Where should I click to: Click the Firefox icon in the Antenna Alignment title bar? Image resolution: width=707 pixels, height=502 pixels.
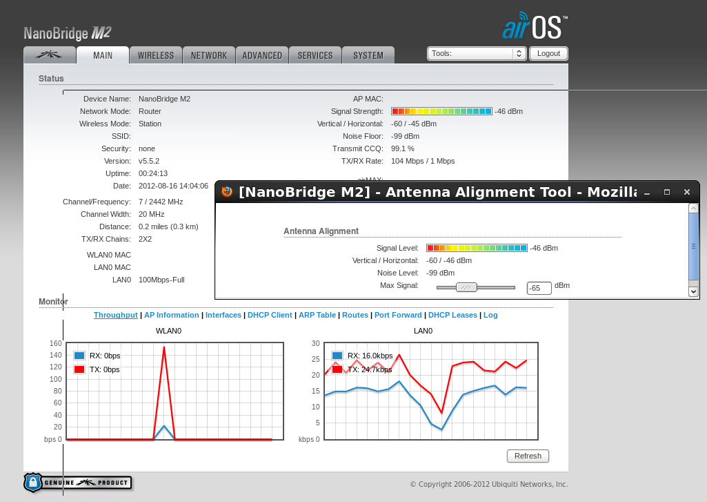[x=227, y=191]
